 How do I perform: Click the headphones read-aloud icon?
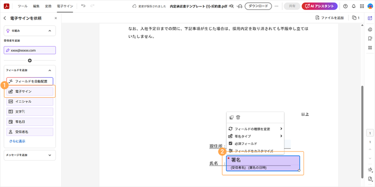coord(240,6)
